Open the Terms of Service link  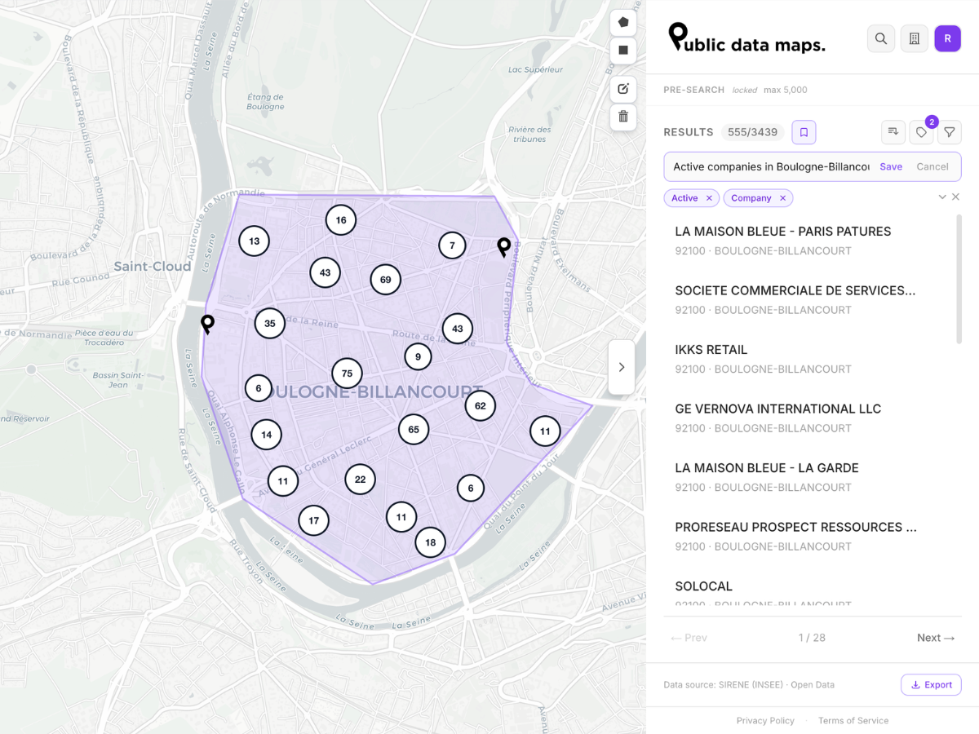point(853,721)
